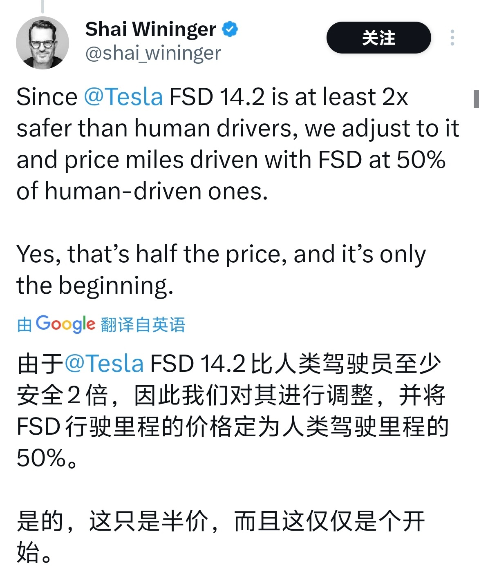
Task: Click the scrollbar indicator on right edge
Action: coord(476,98)
